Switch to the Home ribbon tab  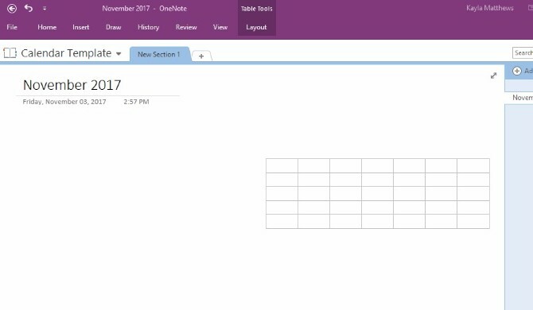pos(47,27)
